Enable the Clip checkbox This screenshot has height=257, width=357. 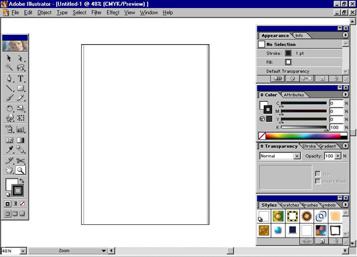click(318, 174)
